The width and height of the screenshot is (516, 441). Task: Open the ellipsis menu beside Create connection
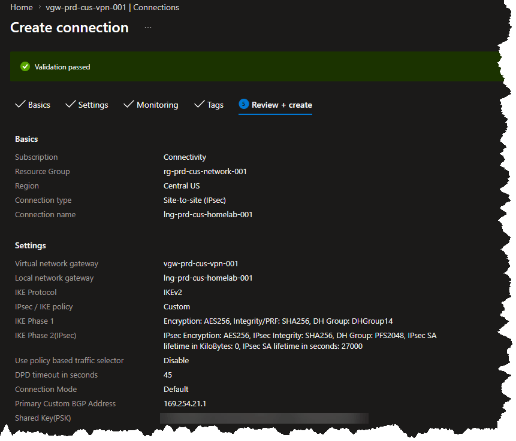(148, 28)
